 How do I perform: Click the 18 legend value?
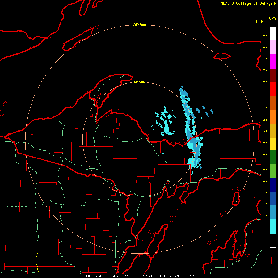265,180
